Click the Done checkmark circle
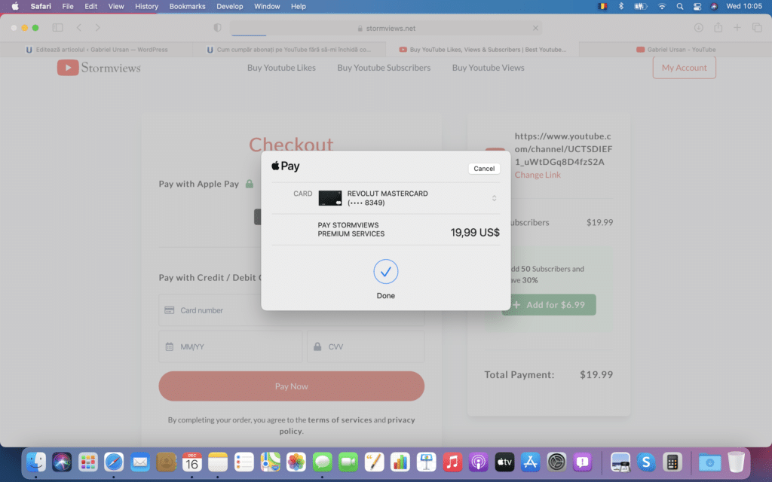The width and height of the screenshot is (772, 482). coord(385,271)
